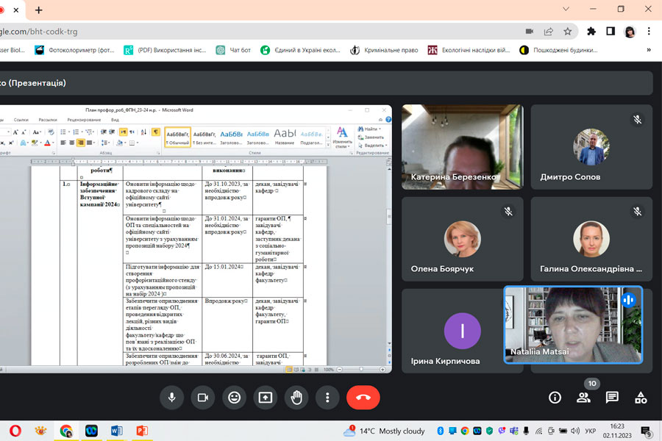Click the share page icon in address bar

click(x=549, y=31)
